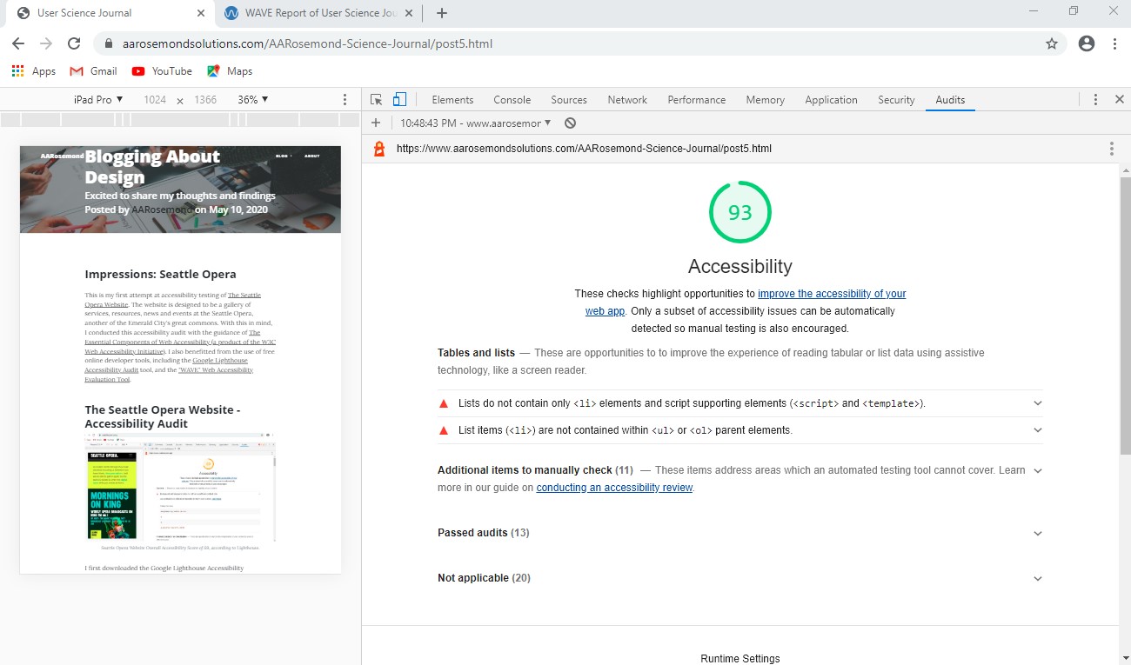The width and height of the screenshot is (1131, 665).
Task: Switch to the Console panel tab
Action: pos(512,99)
